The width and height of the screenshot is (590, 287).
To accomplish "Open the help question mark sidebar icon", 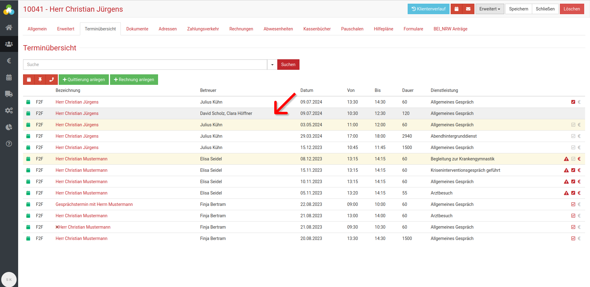I will click(9, 144).
